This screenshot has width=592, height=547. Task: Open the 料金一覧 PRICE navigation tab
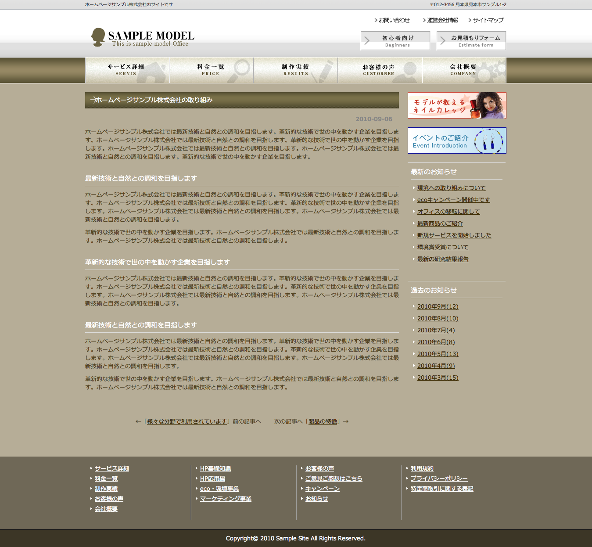click(211, 70)
